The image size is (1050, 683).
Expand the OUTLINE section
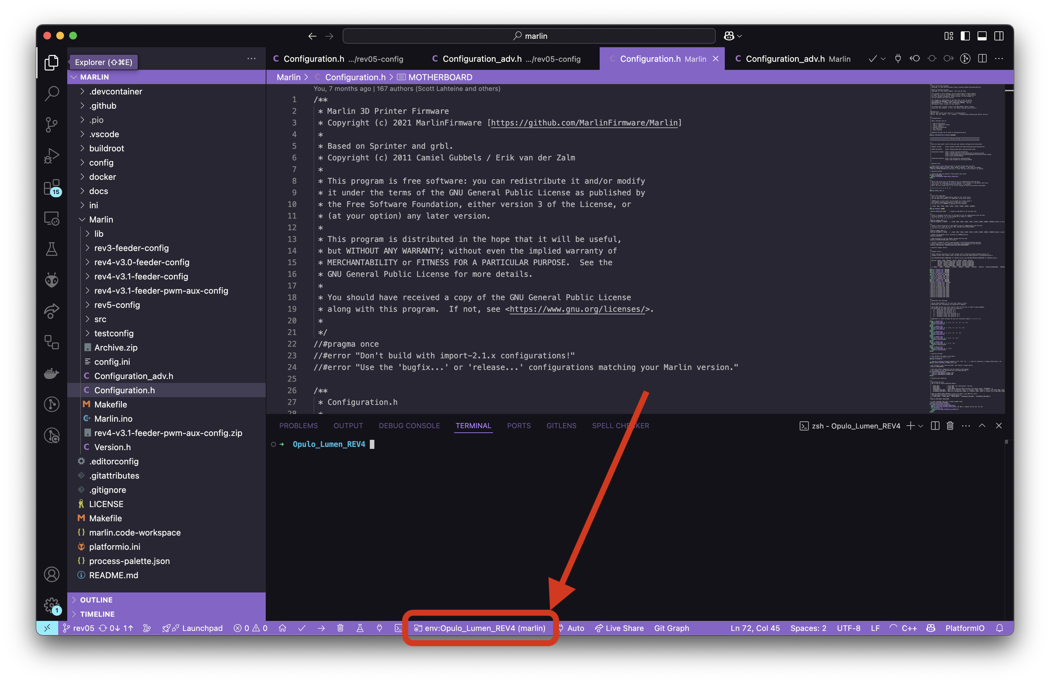click(x=166, y=600)
